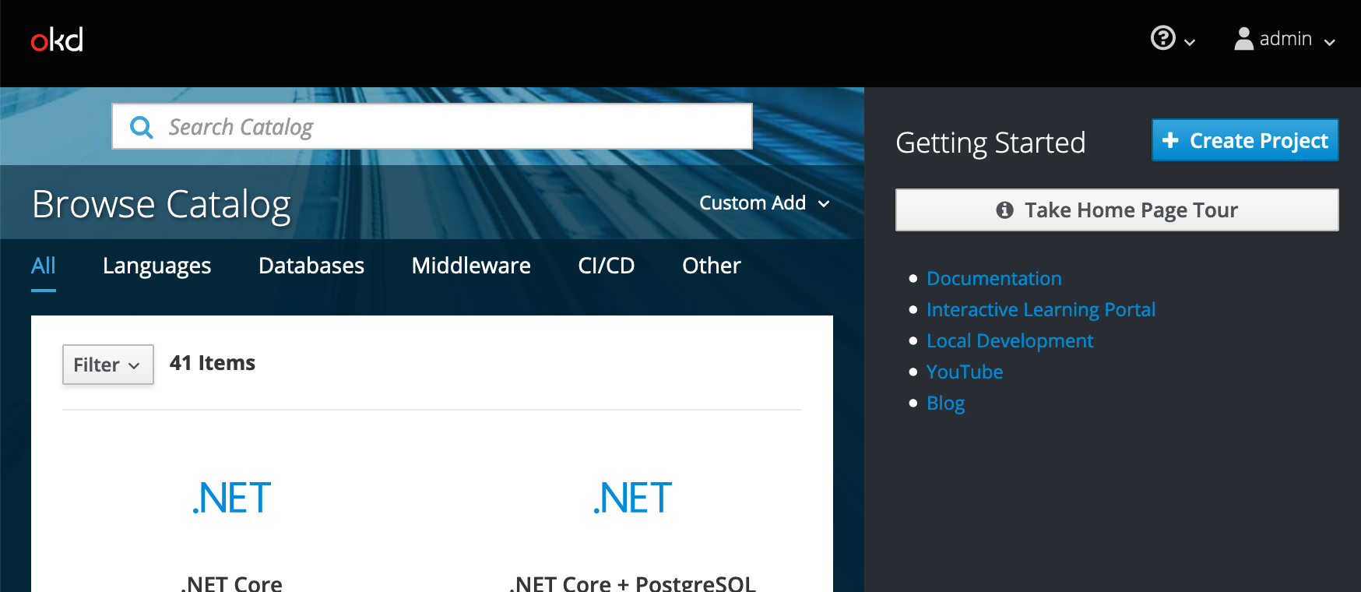Switch to the Databases tab
The image size is (1361, 592).
click(311, 266)
